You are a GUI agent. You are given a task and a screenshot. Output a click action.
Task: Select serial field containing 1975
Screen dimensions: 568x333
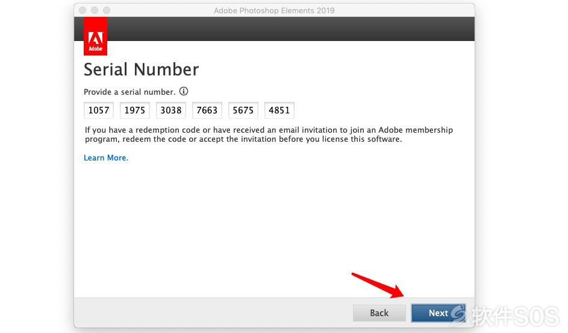135,110
